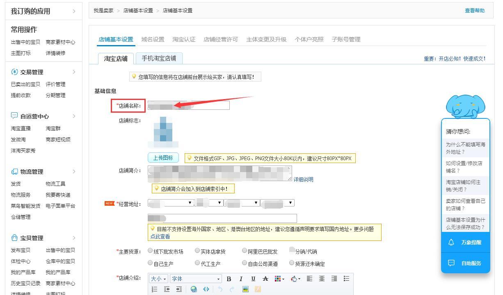Select 阿里巴巴批发 as the main source
Viewport: 503px width, 295px height.
click(245, 251)
